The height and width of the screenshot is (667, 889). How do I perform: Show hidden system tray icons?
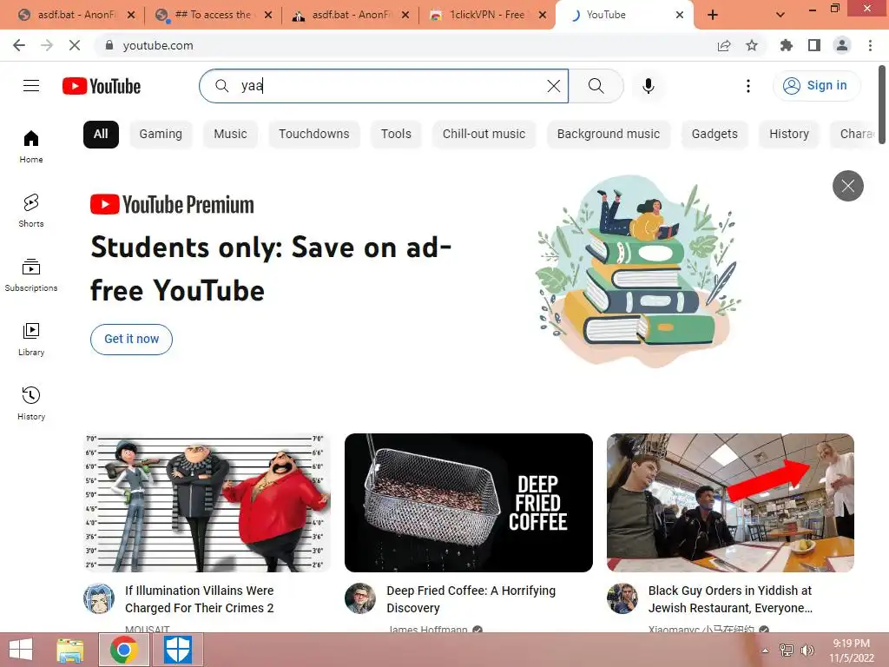click(765, 650)
